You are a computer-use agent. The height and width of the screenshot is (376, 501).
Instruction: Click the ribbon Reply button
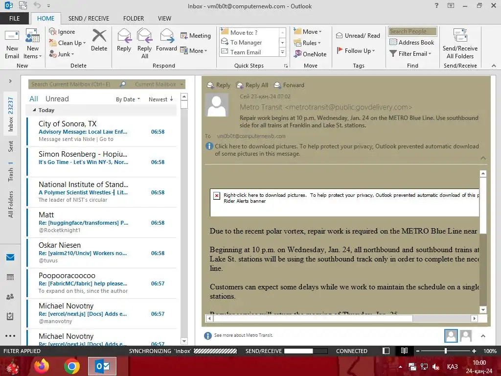124,40
